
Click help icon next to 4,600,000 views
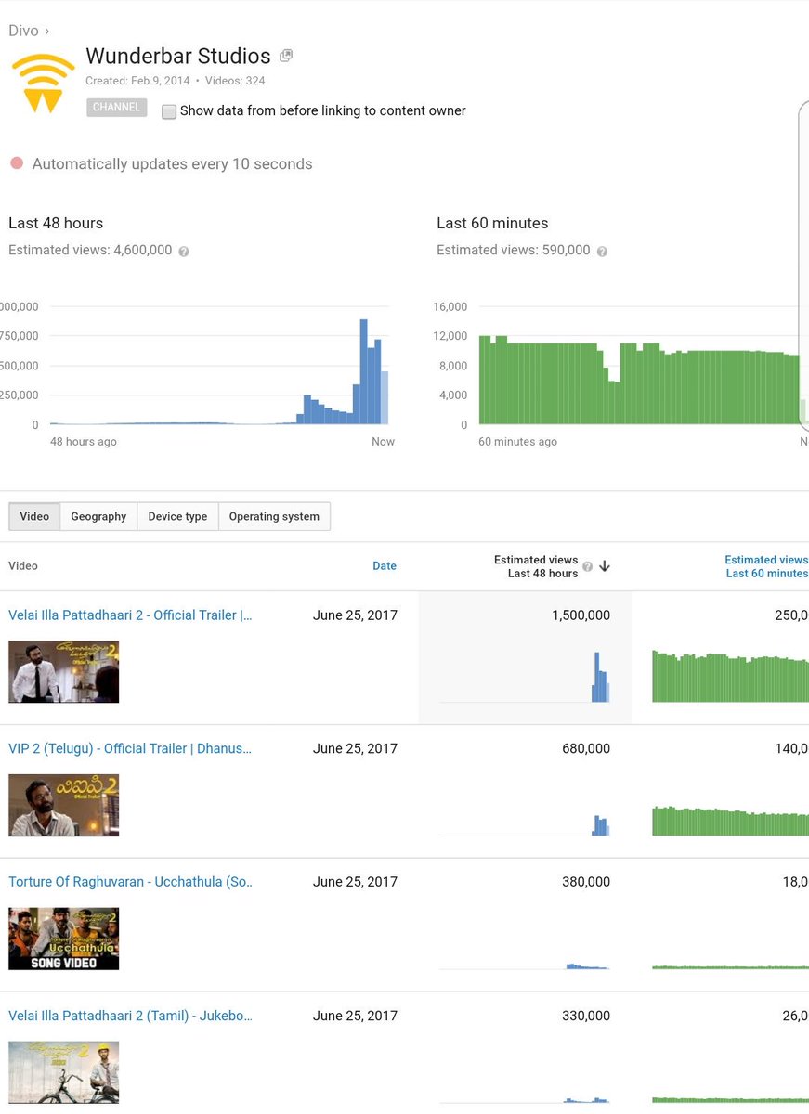click(x=184, y=252)
